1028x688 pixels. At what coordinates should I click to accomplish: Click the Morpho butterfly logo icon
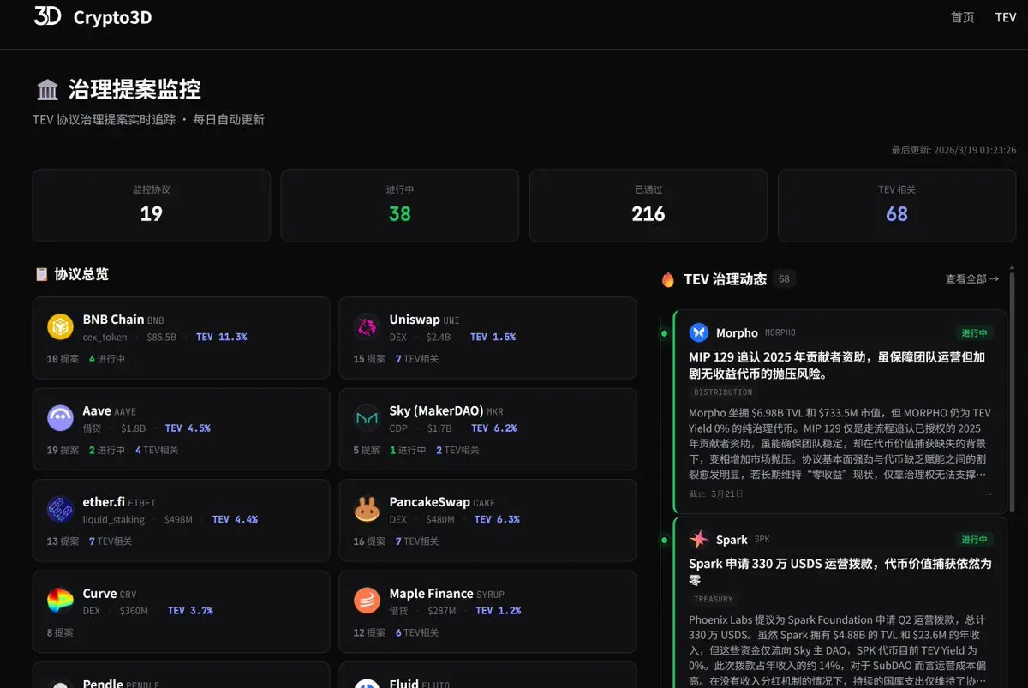point(699,332)
